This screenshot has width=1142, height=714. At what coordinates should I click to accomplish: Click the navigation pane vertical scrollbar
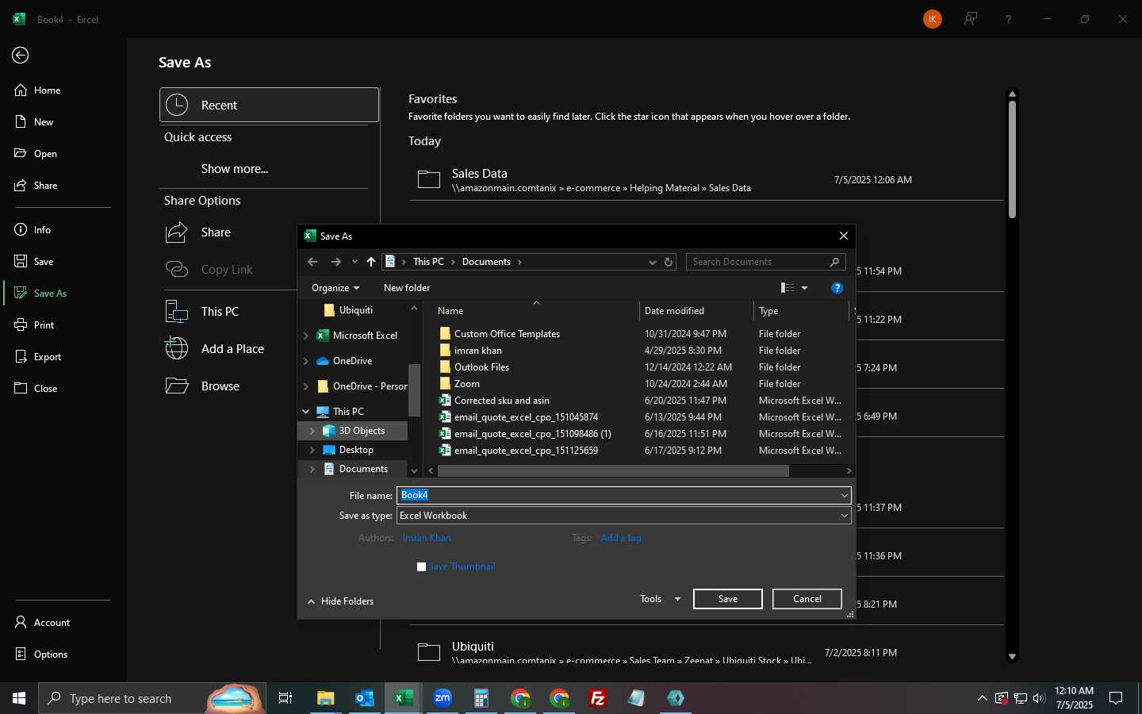click(414, 390)
